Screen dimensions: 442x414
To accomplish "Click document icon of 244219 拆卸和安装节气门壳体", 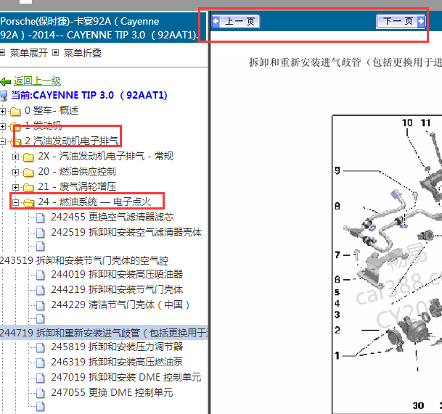I will click(41, 290).
